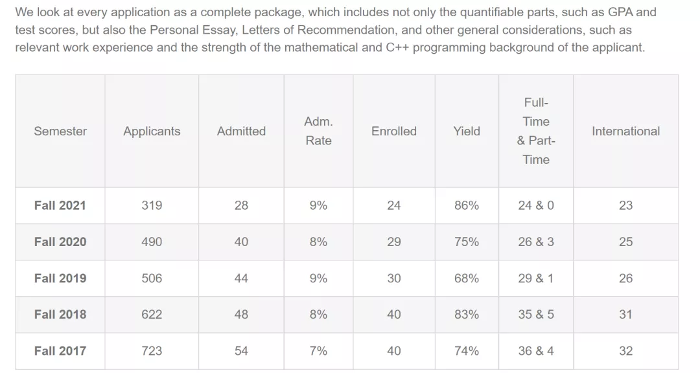Click the Enrolled column header
This screenshot has width=700, height=373.
(393, 131)
